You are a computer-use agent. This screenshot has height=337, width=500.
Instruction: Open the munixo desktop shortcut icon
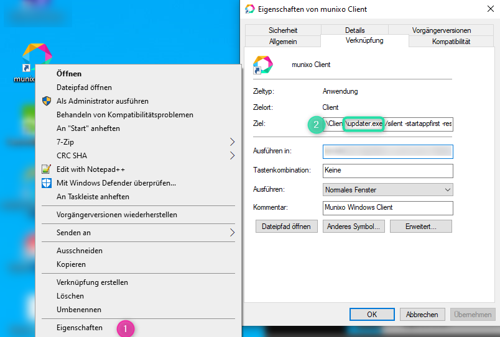[37, 56]
